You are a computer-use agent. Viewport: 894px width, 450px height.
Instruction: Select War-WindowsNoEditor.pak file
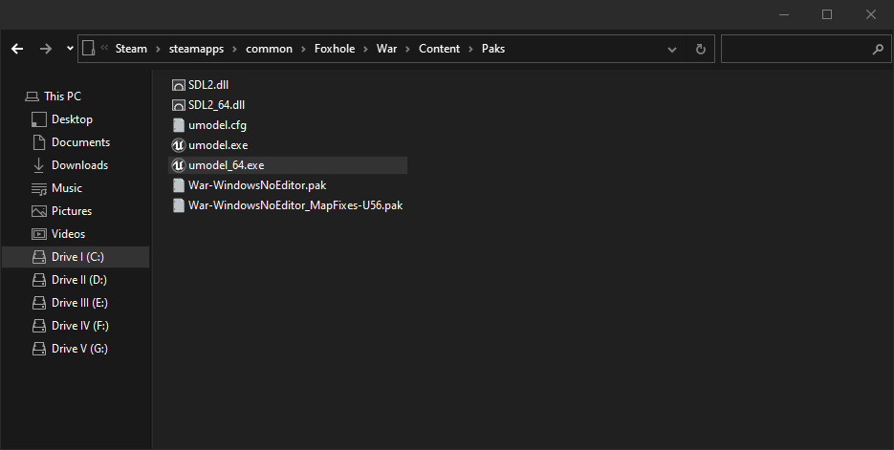click(x=257, y=185)
